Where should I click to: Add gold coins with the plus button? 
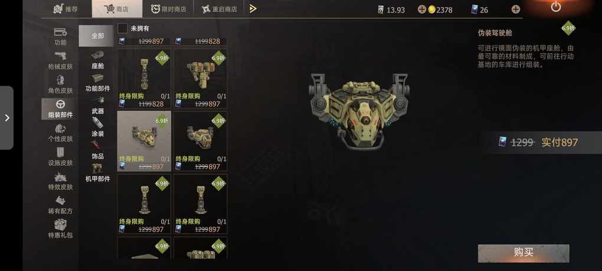421,9
